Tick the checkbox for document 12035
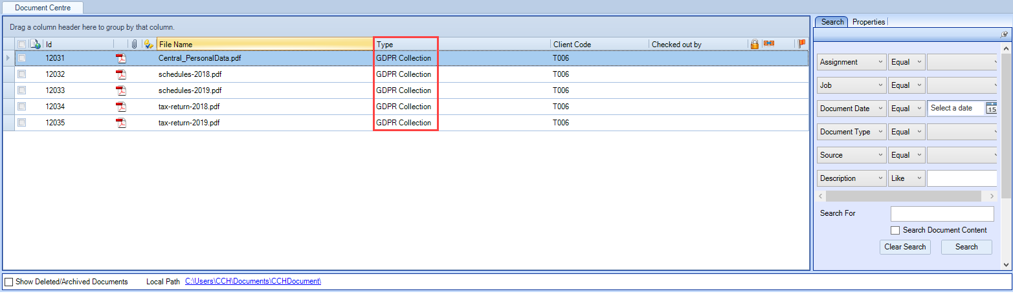Viewport: 1013px width, 294px height. tap(22, 123)
